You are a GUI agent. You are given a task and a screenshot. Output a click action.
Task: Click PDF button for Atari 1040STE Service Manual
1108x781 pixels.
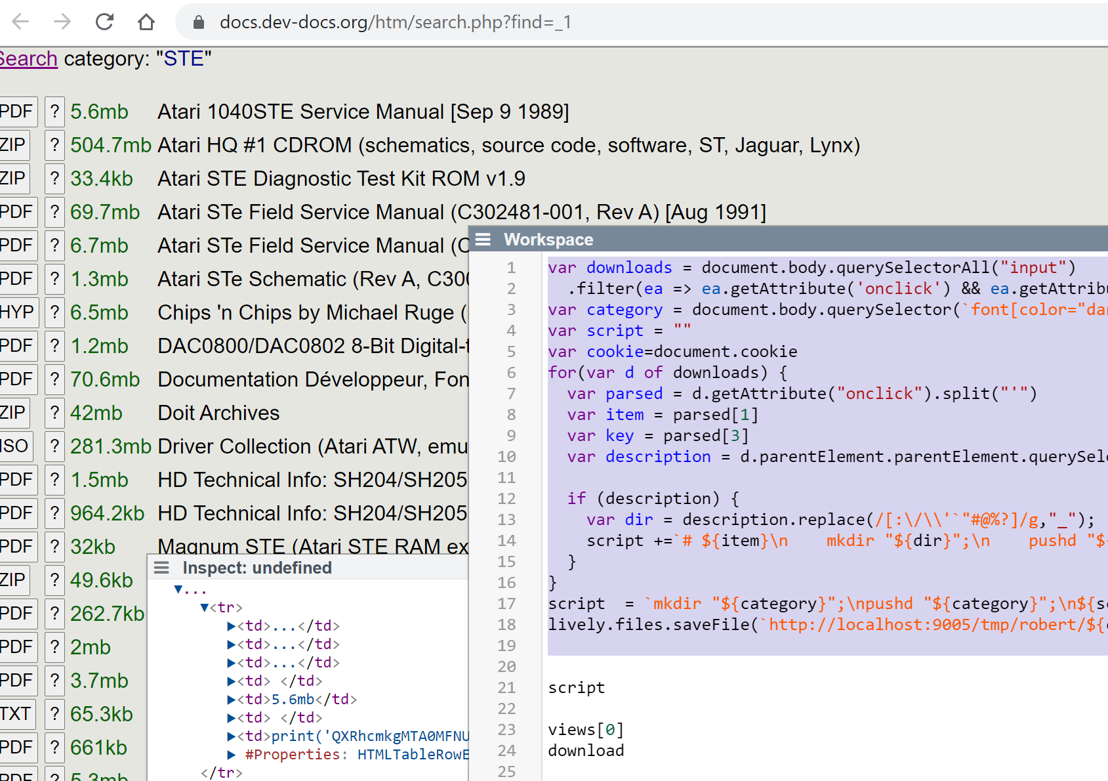tap(16, 112)
